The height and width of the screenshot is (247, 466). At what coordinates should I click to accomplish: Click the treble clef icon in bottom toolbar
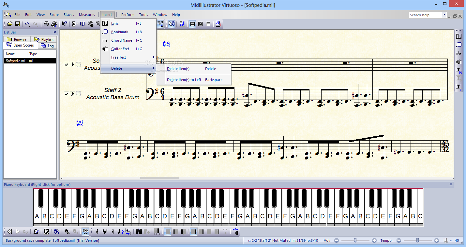tap(97, 231)
